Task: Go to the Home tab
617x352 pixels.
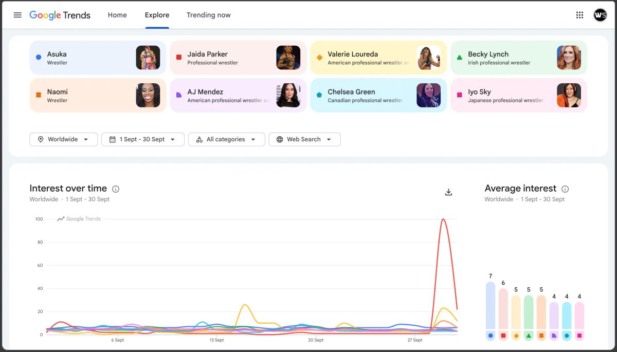Action: [x=117, y=15]
